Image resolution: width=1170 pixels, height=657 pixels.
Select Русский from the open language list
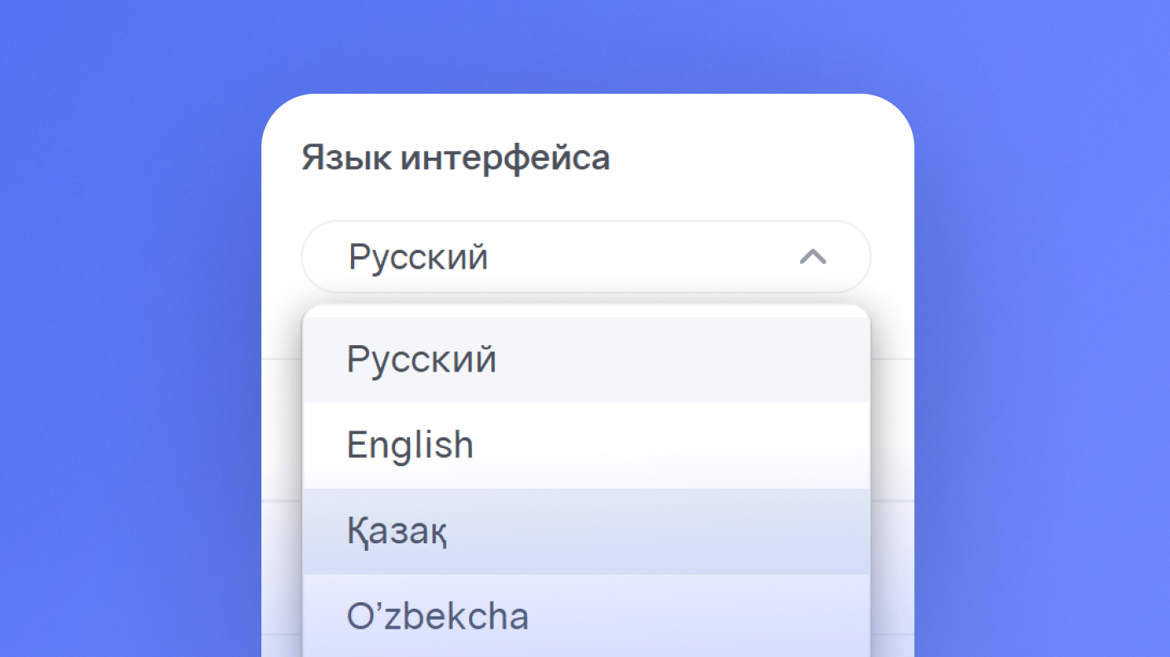pyautogui.click(x=422, y=360)
